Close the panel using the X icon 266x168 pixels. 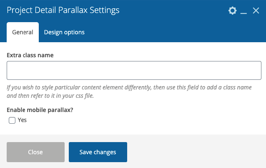[x=256, y=10]
